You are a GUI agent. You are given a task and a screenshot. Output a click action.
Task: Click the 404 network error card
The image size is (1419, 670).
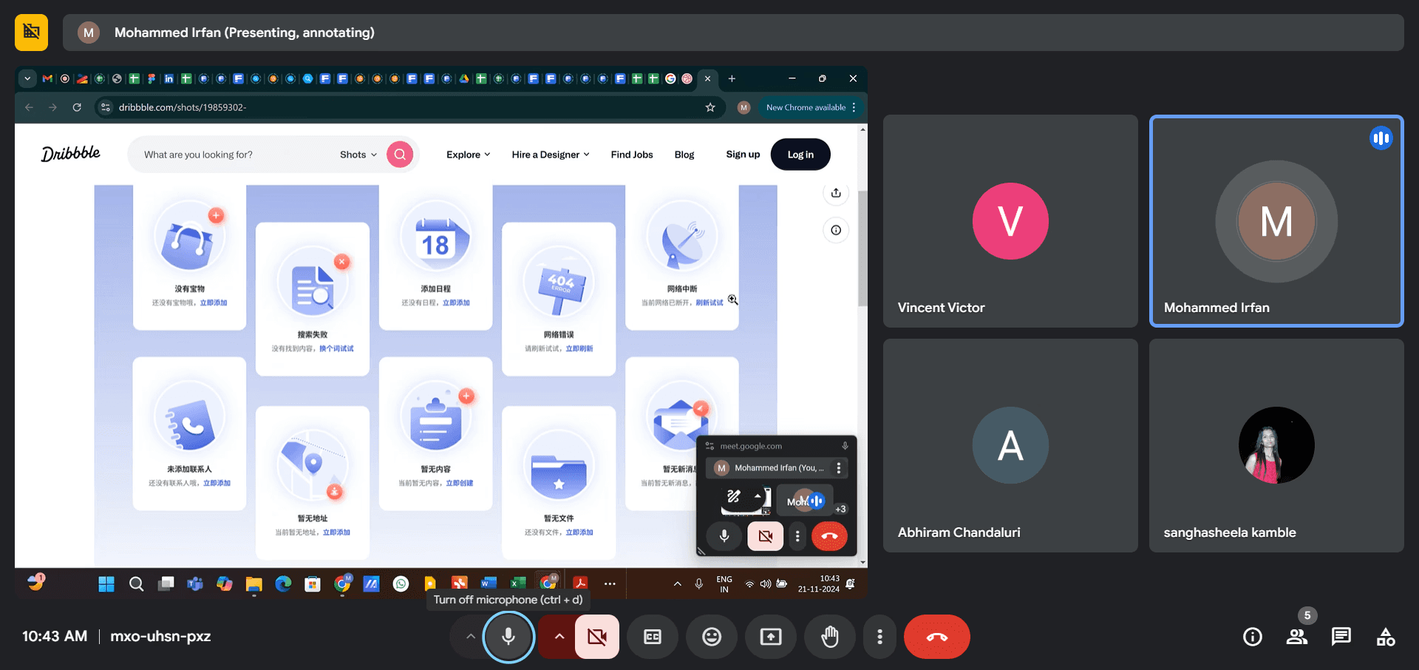559,299
